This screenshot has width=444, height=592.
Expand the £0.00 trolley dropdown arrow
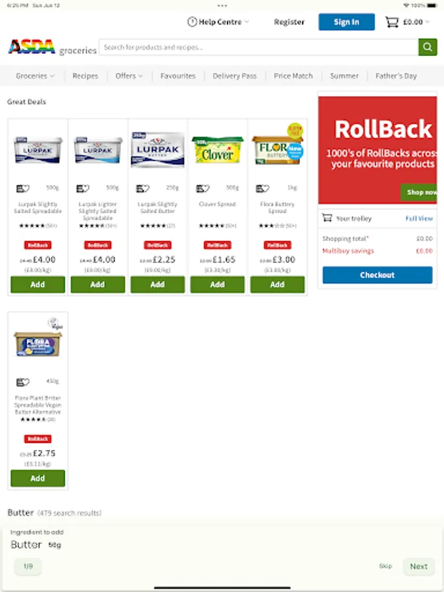coord(428,22)
